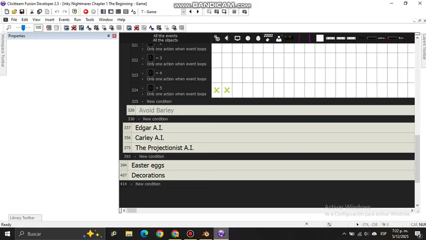This screenshot has width=426, height=240.
Task: Switch to the Storyboard Editor
Action: coord(103,12)
